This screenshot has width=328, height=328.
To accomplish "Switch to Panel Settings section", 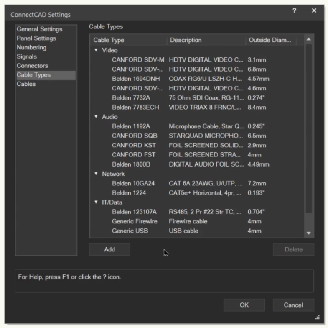I will pyautogui.click(x=36, y=38).
